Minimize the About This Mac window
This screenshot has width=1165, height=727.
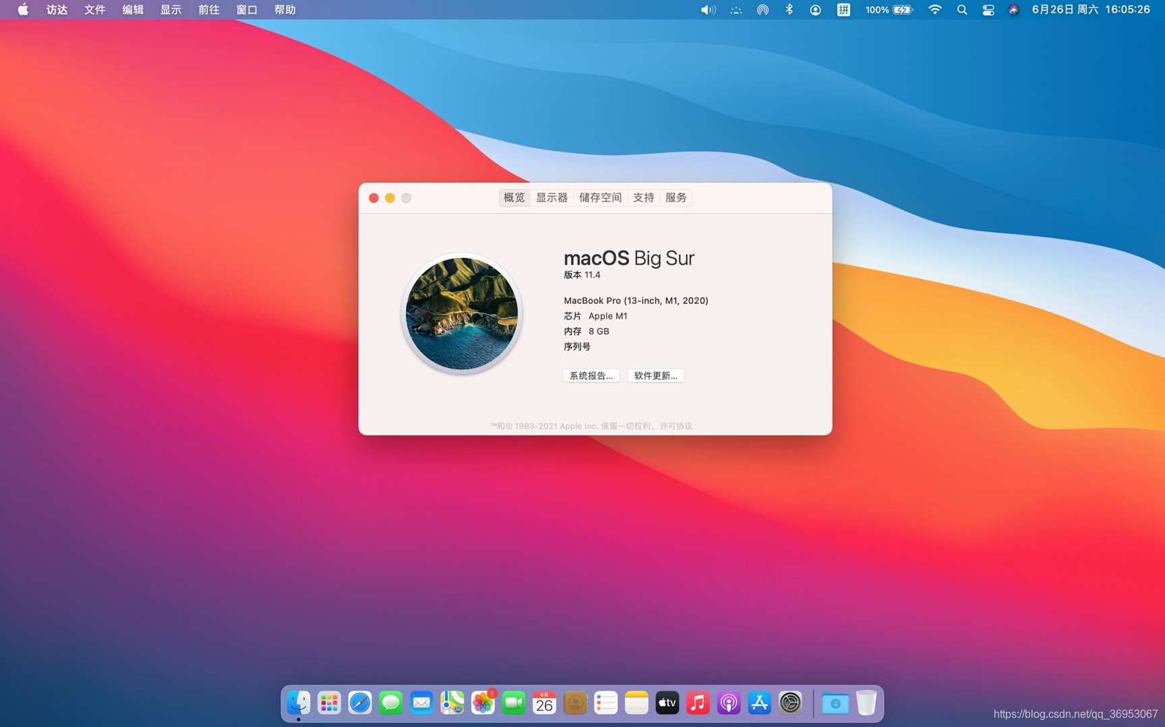pos(390,198)
